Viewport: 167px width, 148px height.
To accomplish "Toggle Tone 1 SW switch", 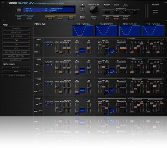I will (x=41, y=45).
